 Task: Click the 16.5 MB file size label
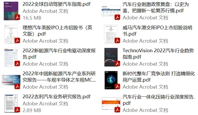32,18
